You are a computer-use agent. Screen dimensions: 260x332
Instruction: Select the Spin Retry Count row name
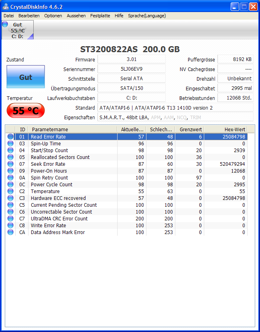[49, 178]
